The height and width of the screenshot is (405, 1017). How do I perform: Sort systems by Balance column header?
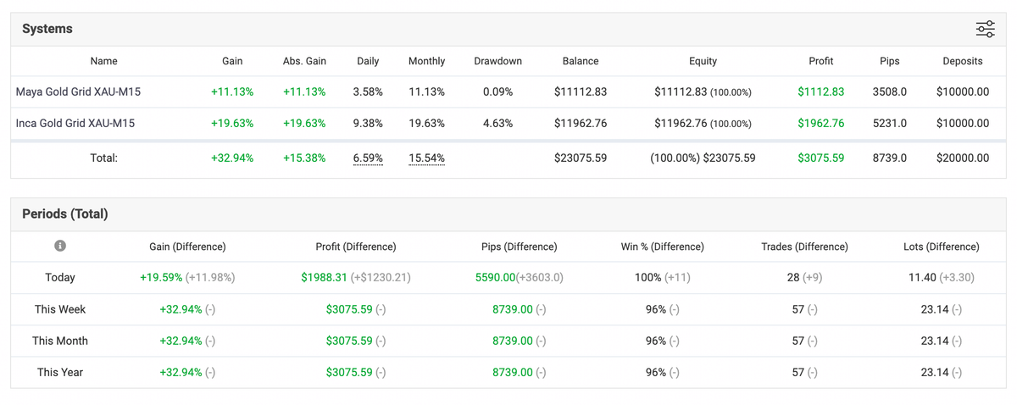click(581, 61)
